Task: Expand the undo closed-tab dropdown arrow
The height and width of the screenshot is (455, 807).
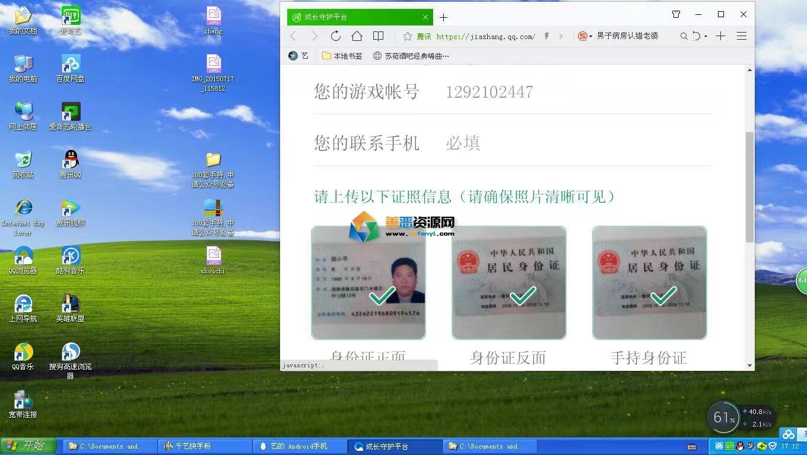Action: pos(706,36)
